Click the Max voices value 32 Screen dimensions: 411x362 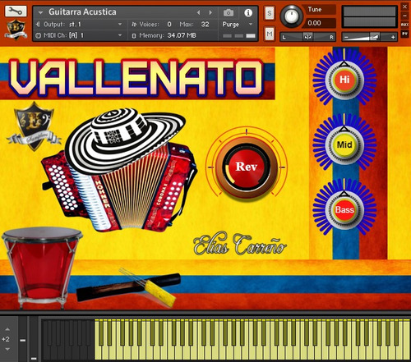click(205, 25)
